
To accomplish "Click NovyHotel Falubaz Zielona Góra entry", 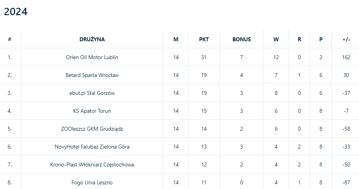I will click(x=92, y=147).
